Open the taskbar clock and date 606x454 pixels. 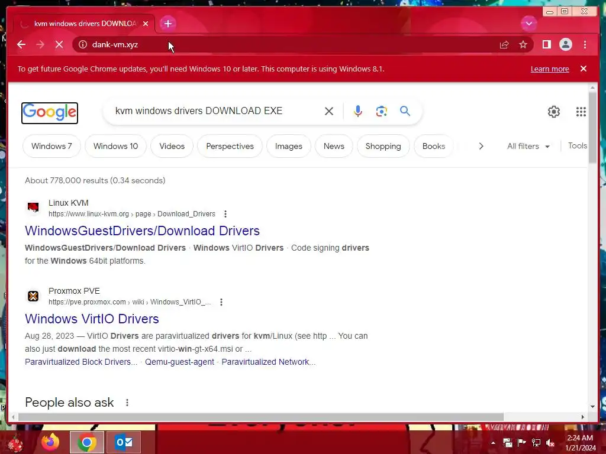point(580,443)
